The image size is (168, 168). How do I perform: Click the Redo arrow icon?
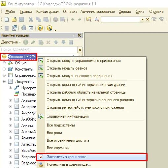(80, 19)
